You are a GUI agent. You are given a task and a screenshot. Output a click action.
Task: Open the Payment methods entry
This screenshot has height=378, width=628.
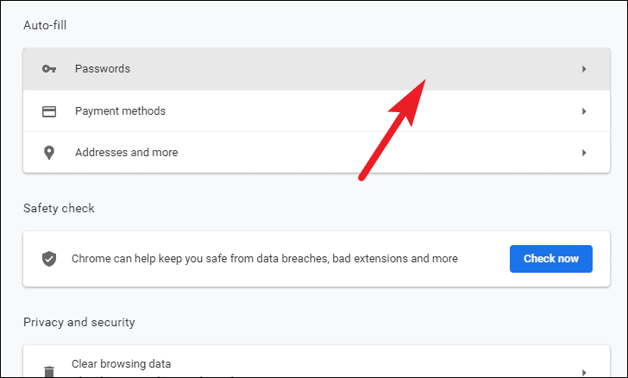point(120,111)
